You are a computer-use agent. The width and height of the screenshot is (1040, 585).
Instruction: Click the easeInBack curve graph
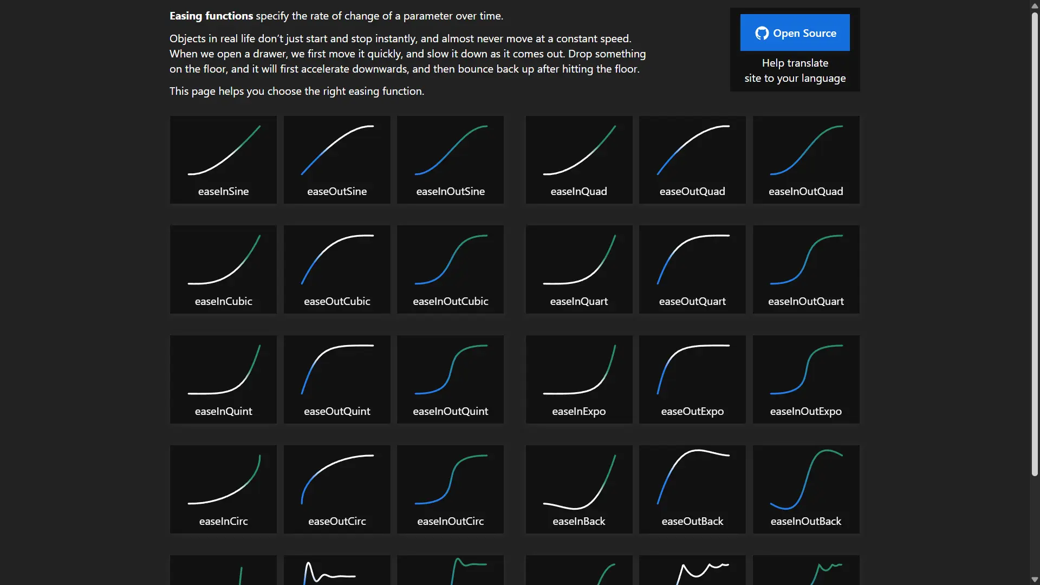click(x=578, y=480)
